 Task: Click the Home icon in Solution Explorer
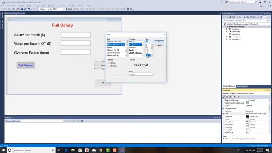click(x=230, y=17)
